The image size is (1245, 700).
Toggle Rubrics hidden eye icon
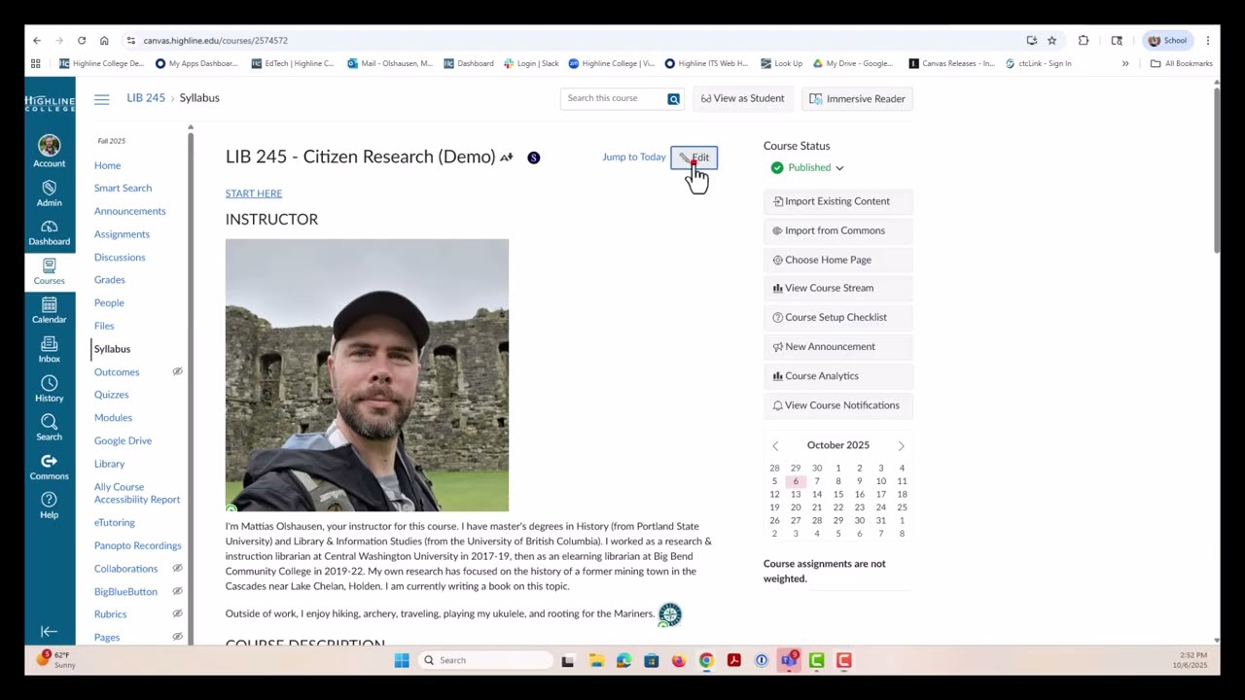point(177,613)
